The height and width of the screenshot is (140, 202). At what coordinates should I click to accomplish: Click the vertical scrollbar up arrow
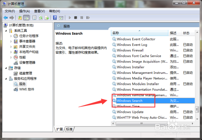197,32
